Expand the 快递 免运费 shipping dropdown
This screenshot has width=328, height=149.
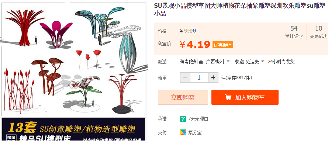249,62
